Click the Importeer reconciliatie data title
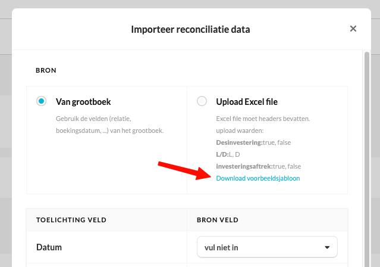380x267 pixels. 190,29
